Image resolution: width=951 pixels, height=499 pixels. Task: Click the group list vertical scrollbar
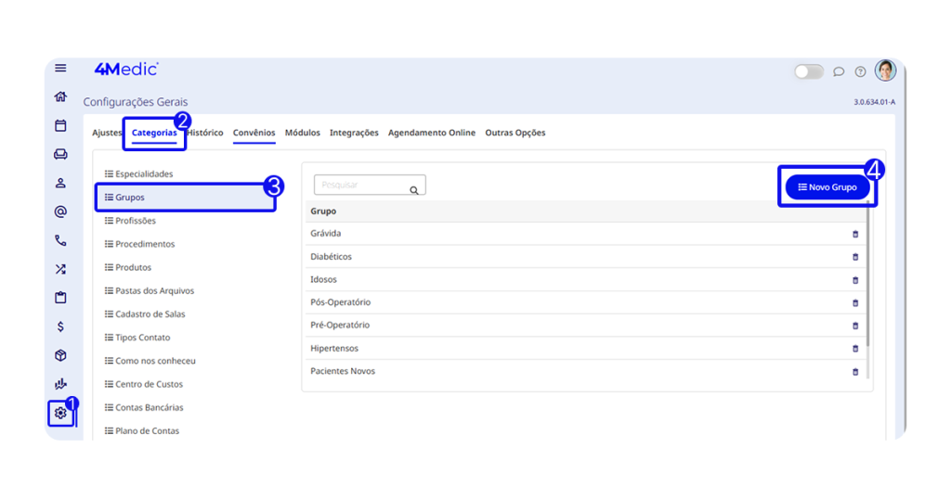coord(867,278)
